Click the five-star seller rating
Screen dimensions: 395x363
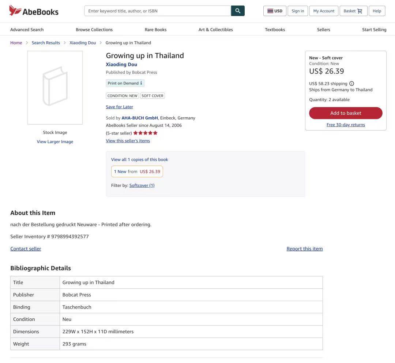point(145,133)
